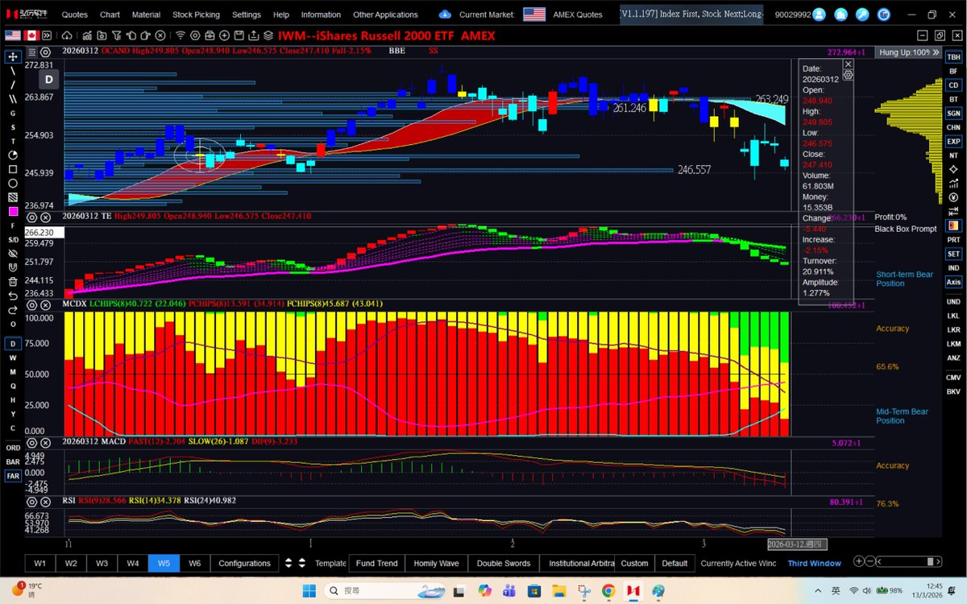Image resolution: width=967 pixels, height=604 pixels.
Task: Select the W weekly period button
Action: (x=13, y=358)
